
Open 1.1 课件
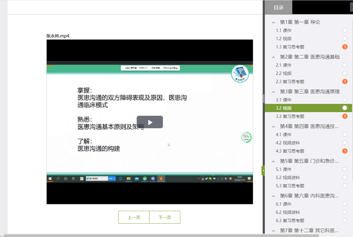(x=283, y=30)
